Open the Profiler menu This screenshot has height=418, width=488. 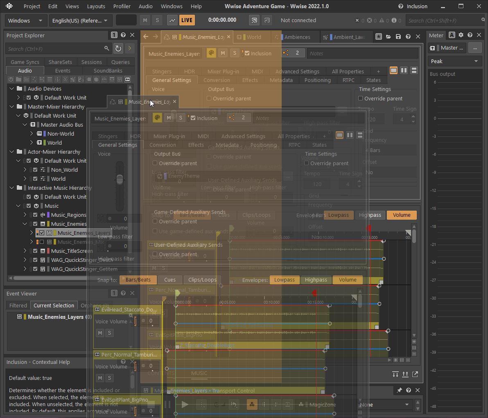pyautogui.click(x=122, y=6)
